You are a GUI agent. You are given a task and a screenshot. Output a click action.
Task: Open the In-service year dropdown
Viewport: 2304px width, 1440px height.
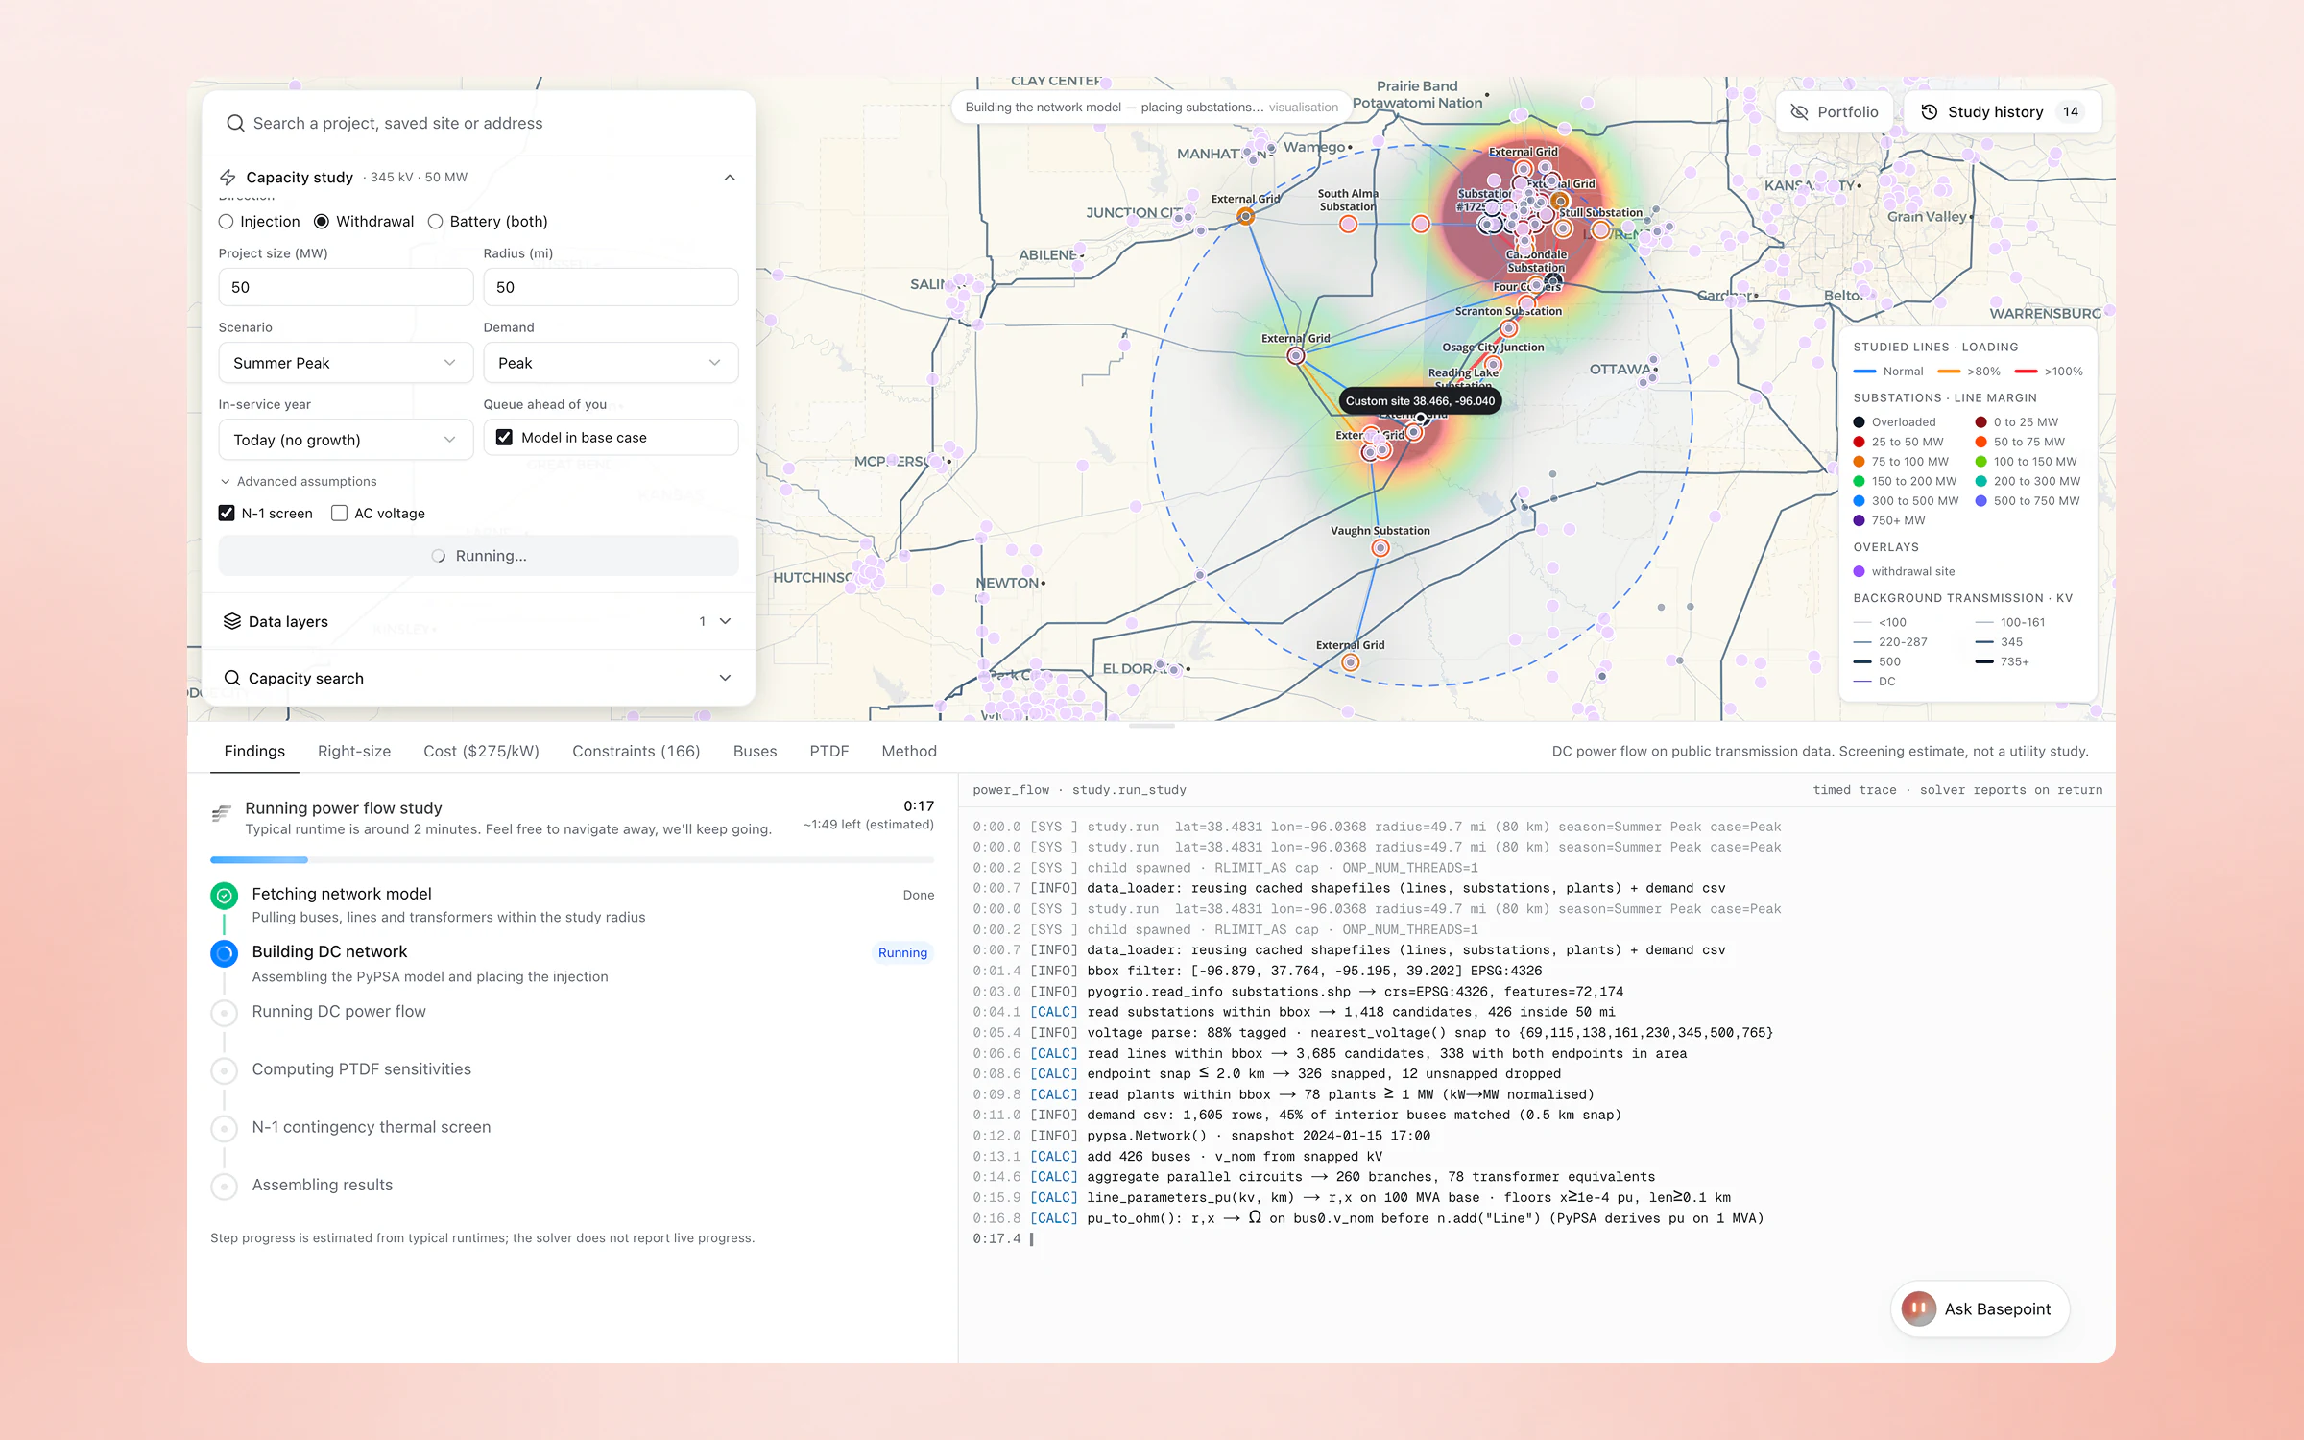(346, 440)
